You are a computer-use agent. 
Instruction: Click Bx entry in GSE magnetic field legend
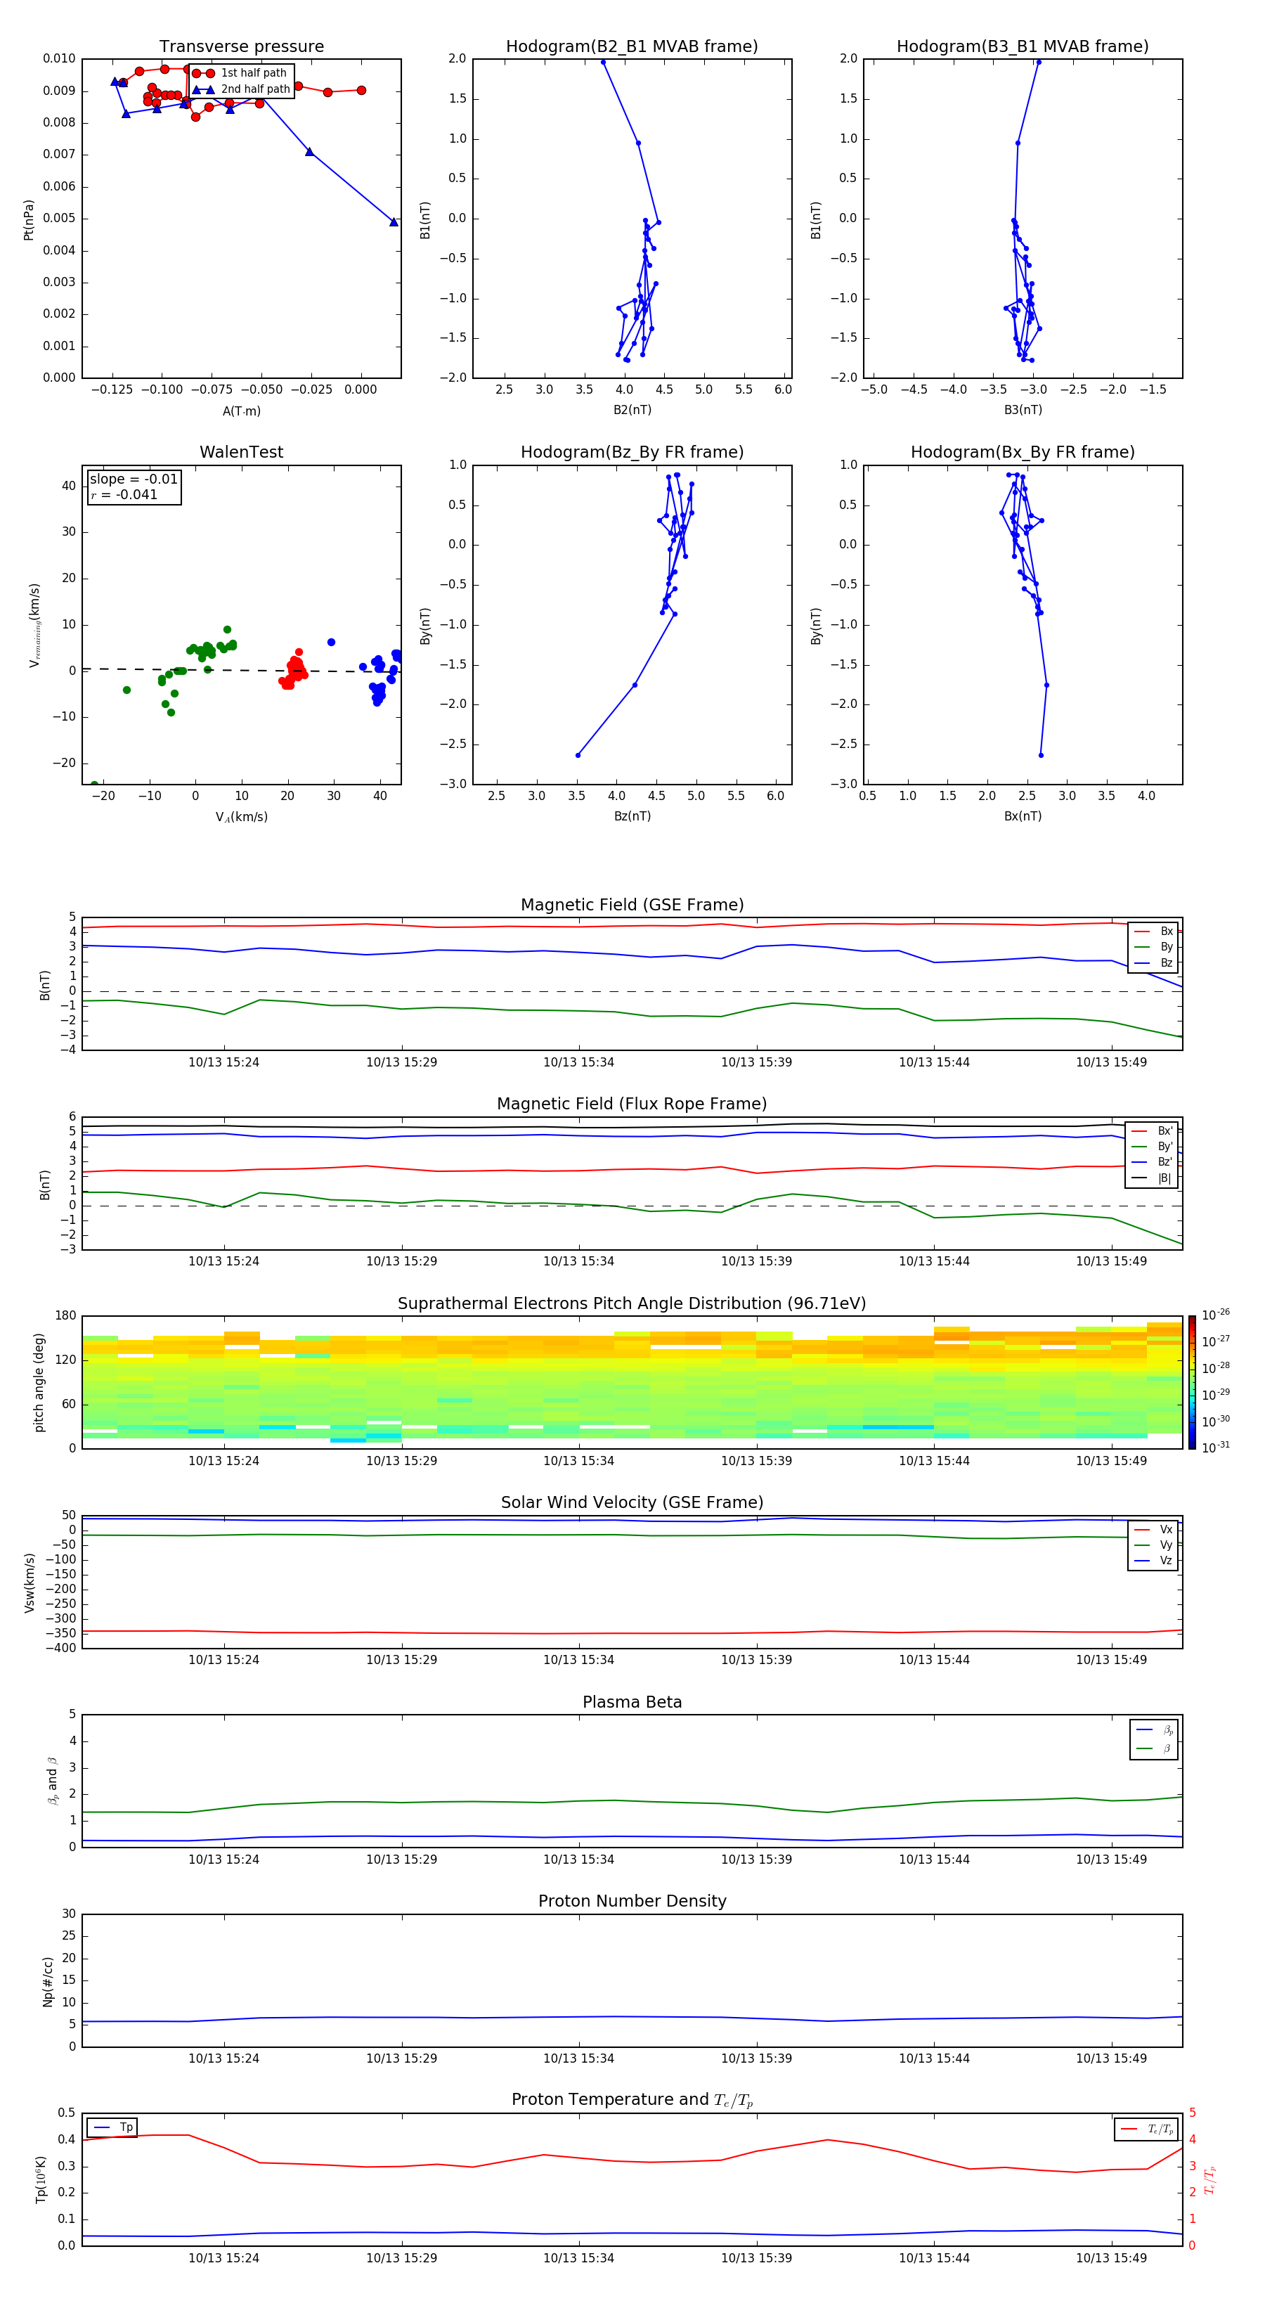(x=1153, y=932)
